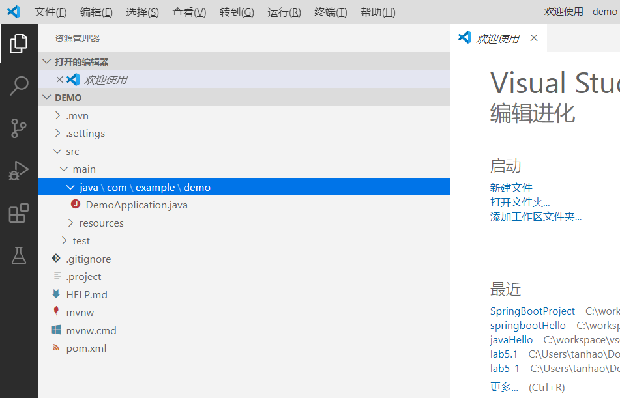This screenshot has width=620, height=398.
Task: Open recent project lab5.1
Action: (x=504, y=354)
